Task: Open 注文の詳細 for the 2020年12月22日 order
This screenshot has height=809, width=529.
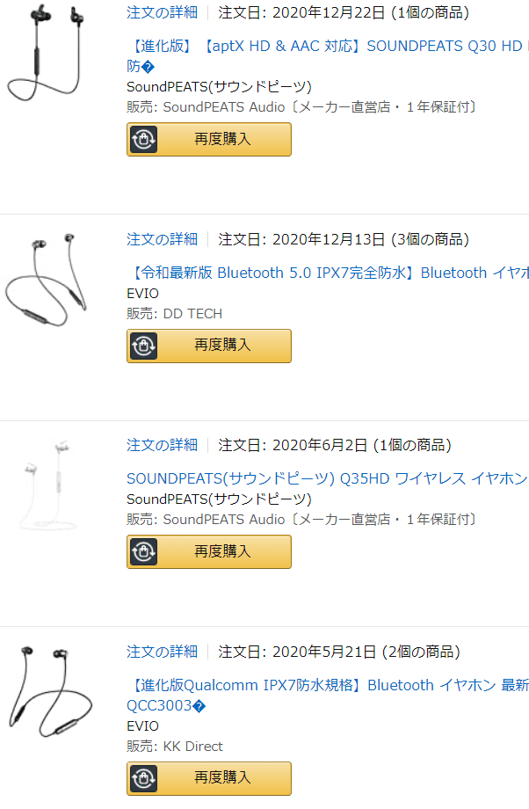Action: [162, 12]
